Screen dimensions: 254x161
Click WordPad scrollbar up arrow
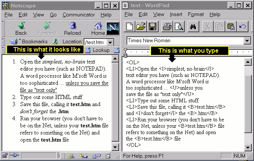[x=248, y=62]
